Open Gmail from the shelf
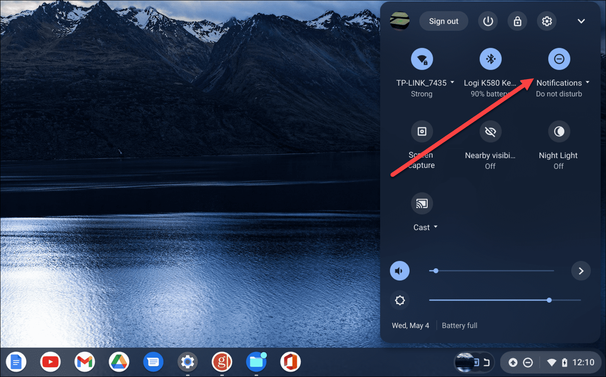This screenshot has width=606, height=377. click(85, 362)
